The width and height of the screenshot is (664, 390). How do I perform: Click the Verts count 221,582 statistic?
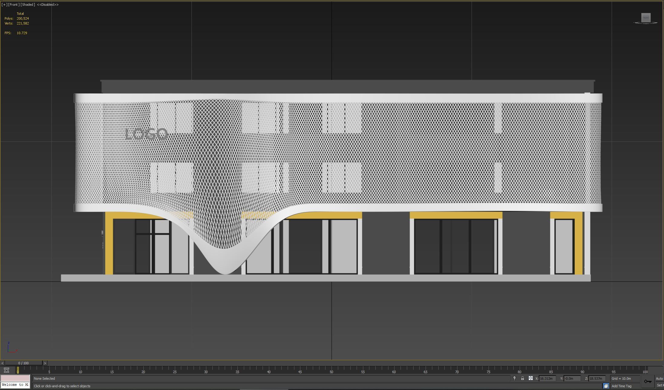coord(17,23)
